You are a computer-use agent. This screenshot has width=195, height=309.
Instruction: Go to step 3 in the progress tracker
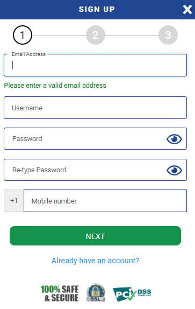(168, 35)
